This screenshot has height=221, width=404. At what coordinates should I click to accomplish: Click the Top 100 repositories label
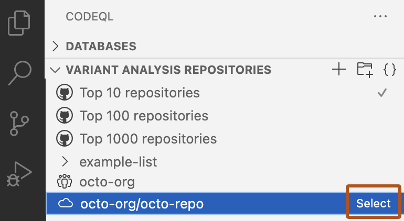point(144,116)
